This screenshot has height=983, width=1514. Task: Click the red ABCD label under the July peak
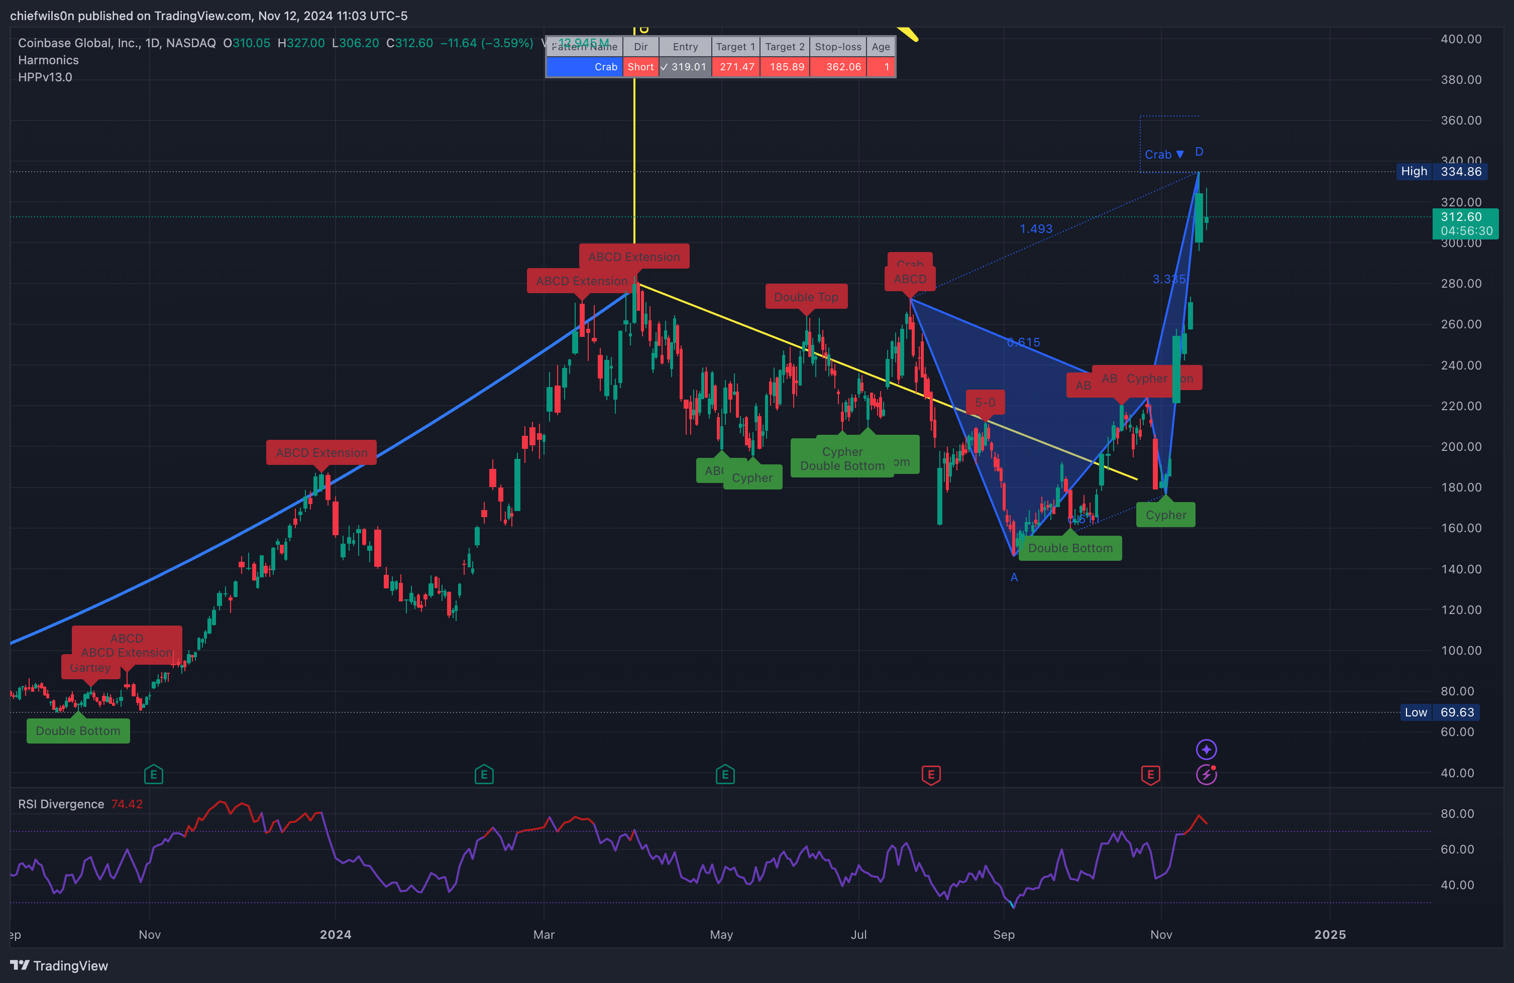coord(910,279)
